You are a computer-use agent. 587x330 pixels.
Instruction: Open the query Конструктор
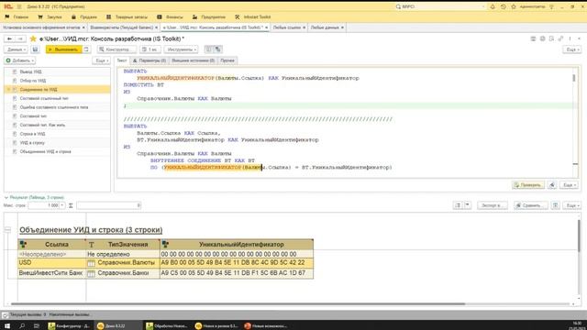116,49
